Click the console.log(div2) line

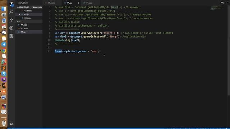[68, 40]
